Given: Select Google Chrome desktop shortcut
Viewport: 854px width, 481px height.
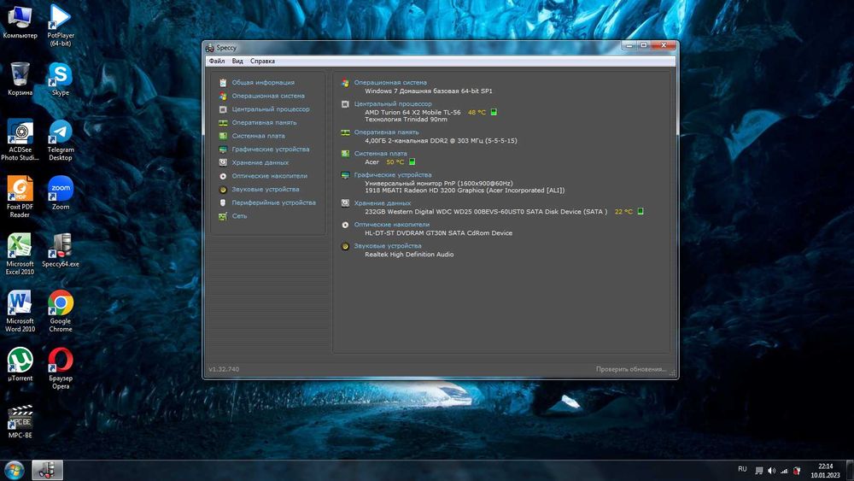Looking at the screenshot, I should coord(61,311).
